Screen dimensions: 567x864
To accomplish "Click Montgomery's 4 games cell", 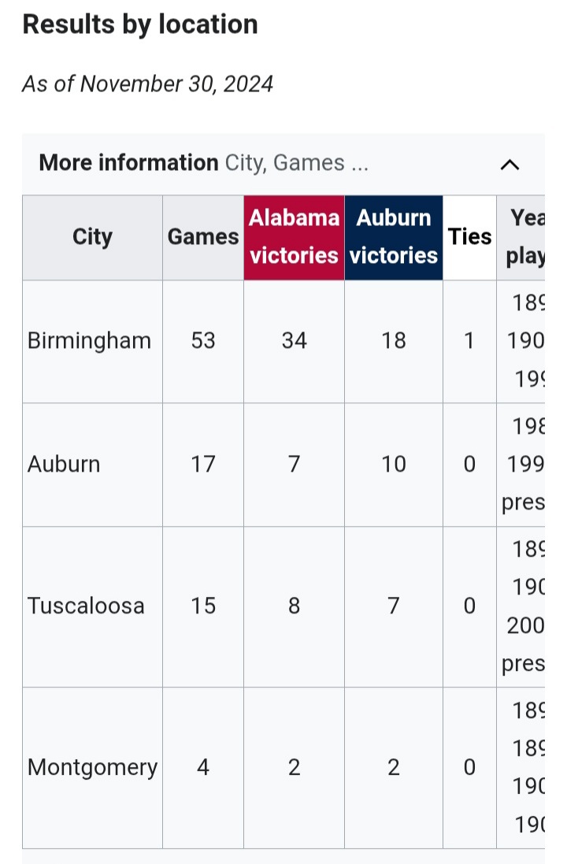I will click(203, 768).
